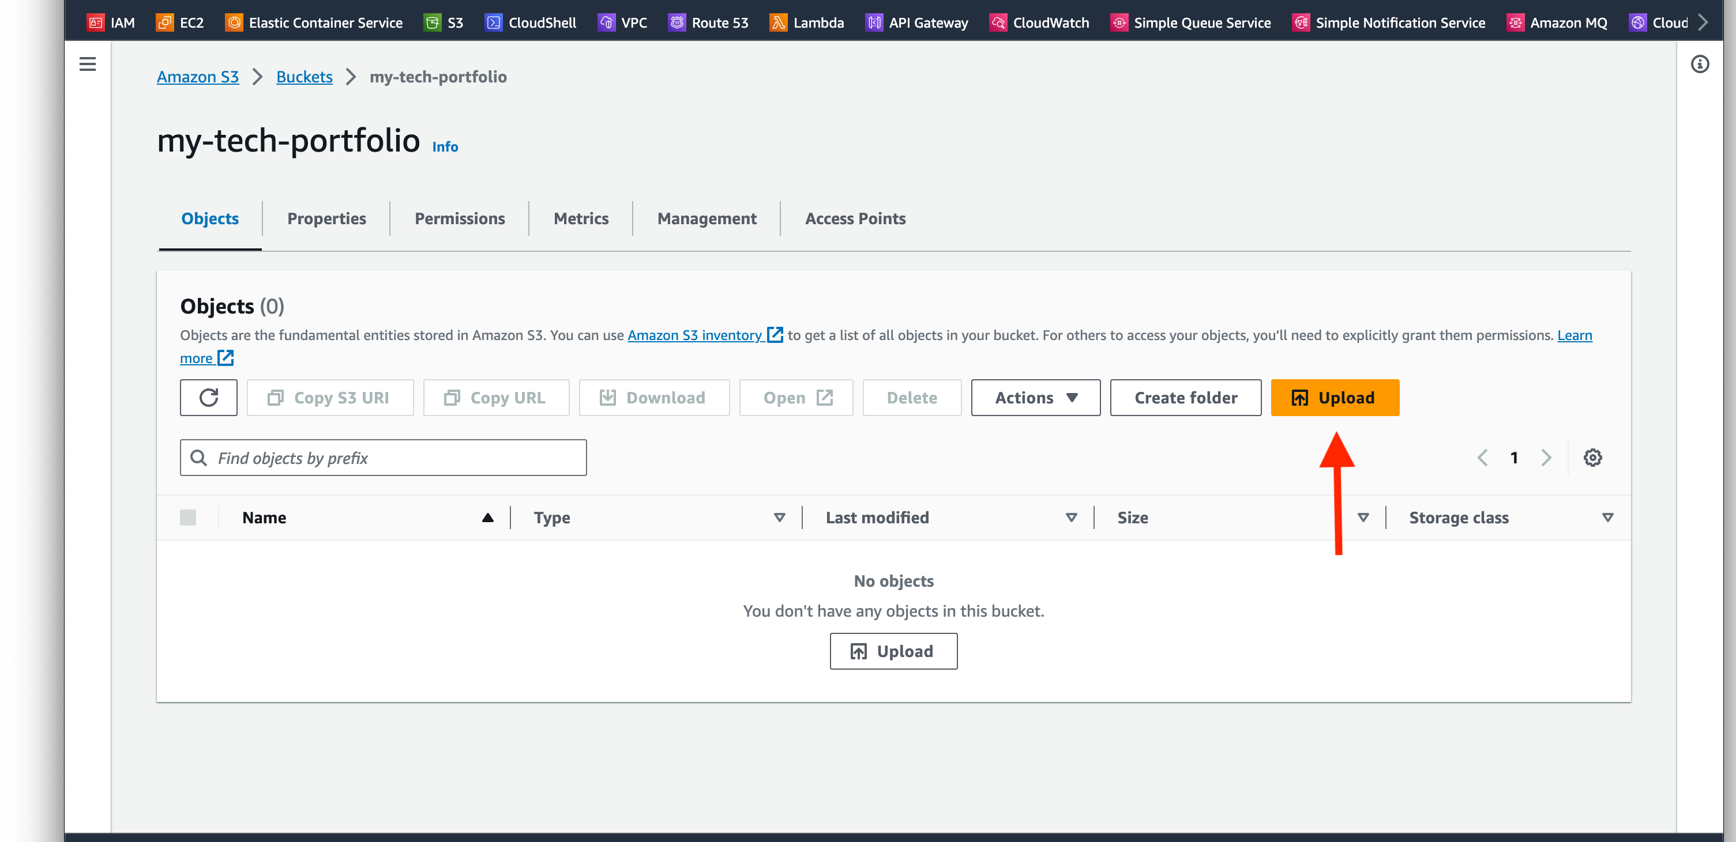Image resolution: width=1736 pixels, height=842 pixels.
Task: Sort by Size column arrow
Action: tap(1363, 518)
